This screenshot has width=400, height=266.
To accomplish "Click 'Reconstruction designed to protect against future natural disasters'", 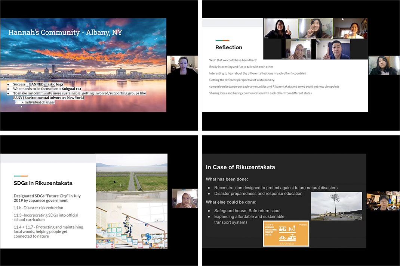I will [276, 188].
